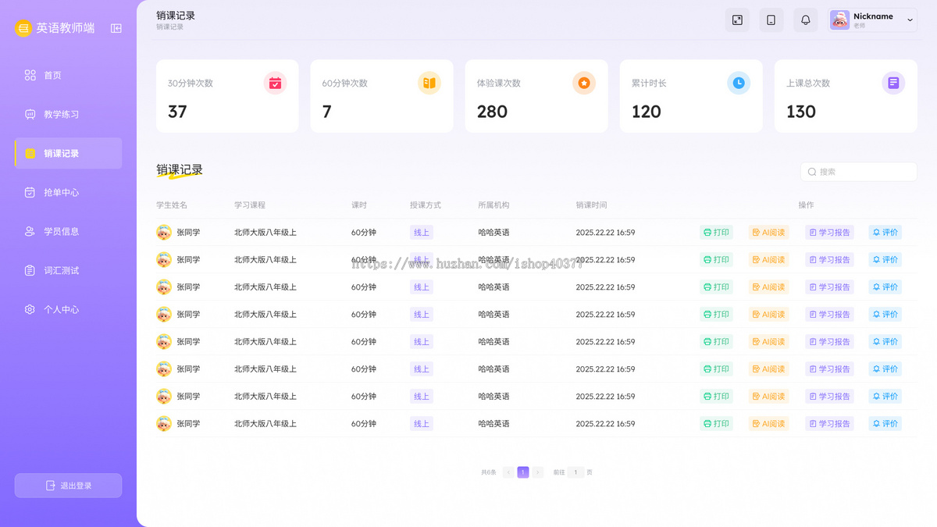Go to next page with the pagination arrow

click(536, 472)
